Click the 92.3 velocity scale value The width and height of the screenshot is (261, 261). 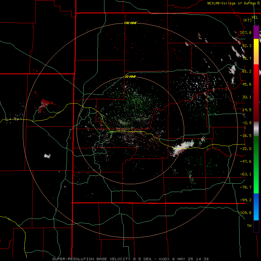click(247, 46)
